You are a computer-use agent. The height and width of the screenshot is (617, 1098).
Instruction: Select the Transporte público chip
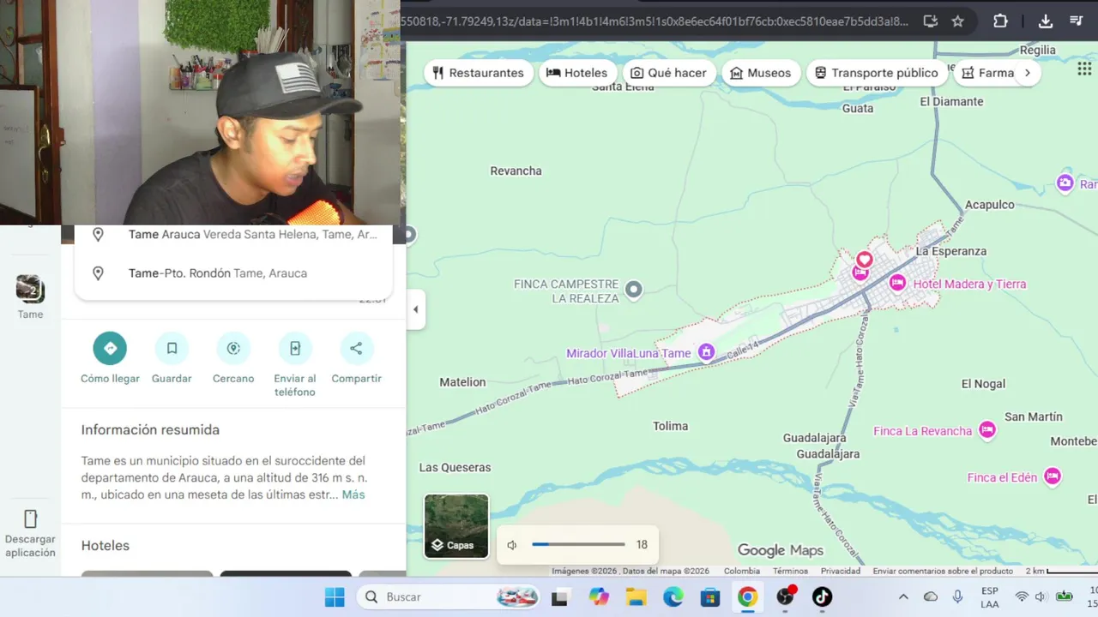coord(877,73)
